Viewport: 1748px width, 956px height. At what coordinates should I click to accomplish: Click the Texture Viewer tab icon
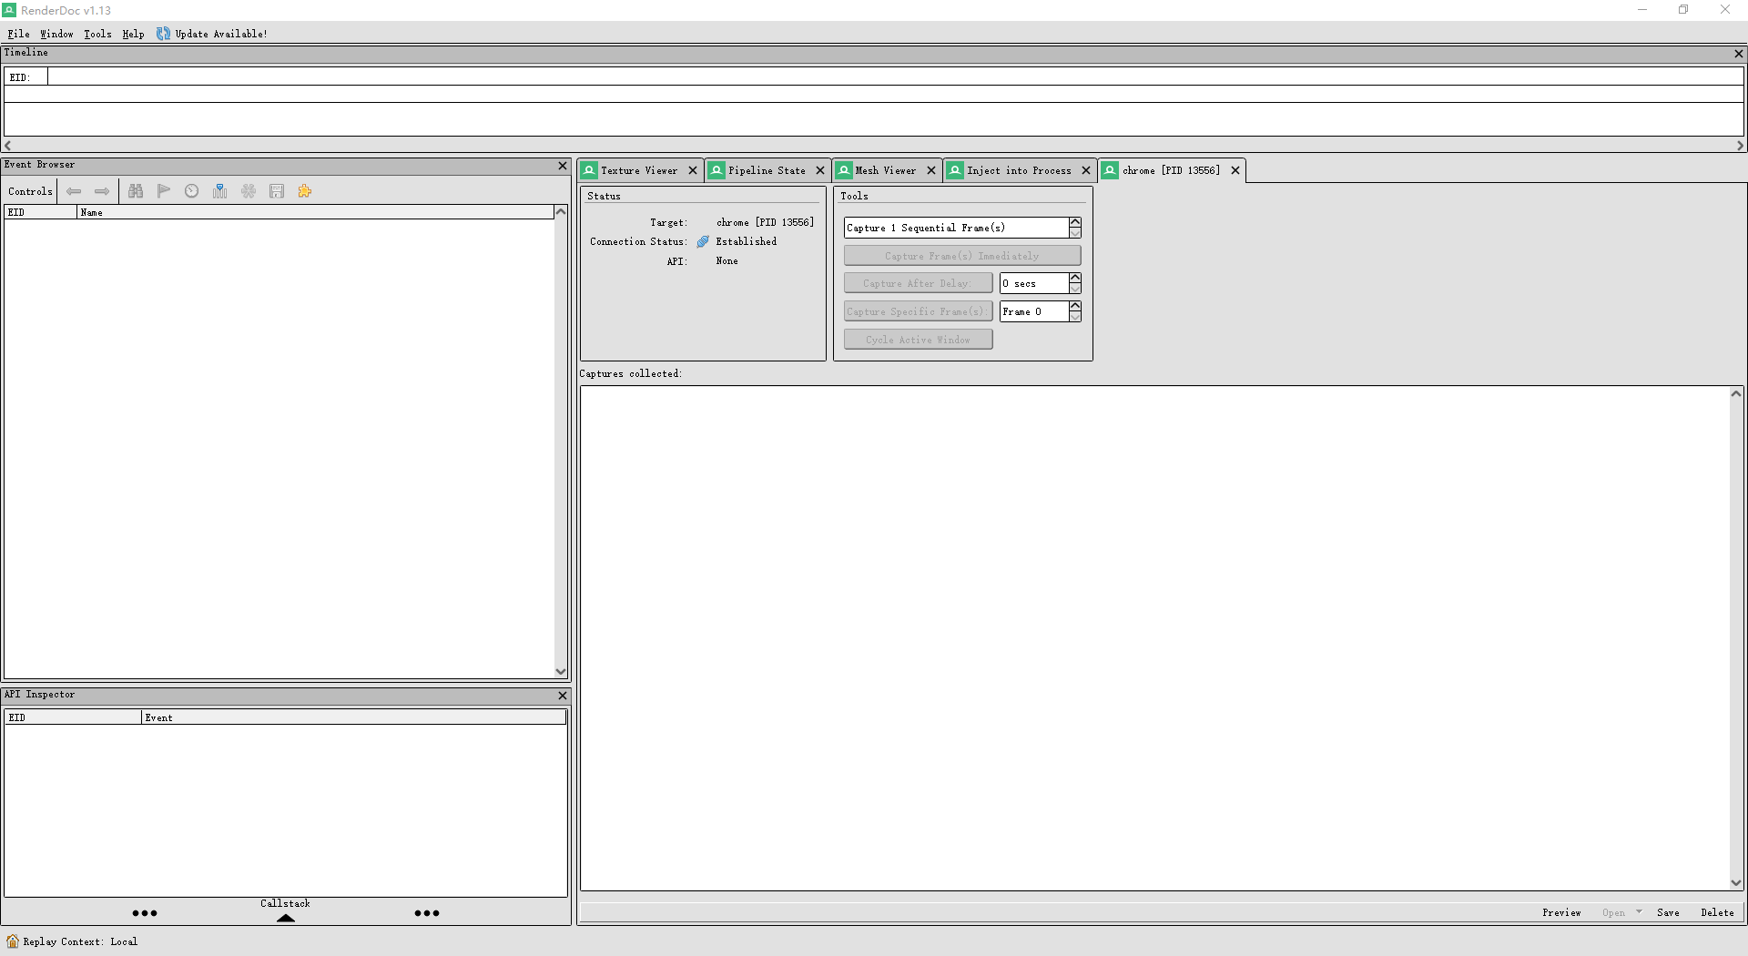click(590, 170)
